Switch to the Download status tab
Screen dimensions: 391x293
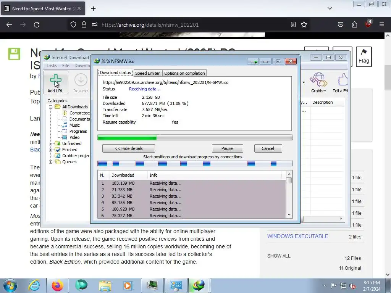click(115, 73)
